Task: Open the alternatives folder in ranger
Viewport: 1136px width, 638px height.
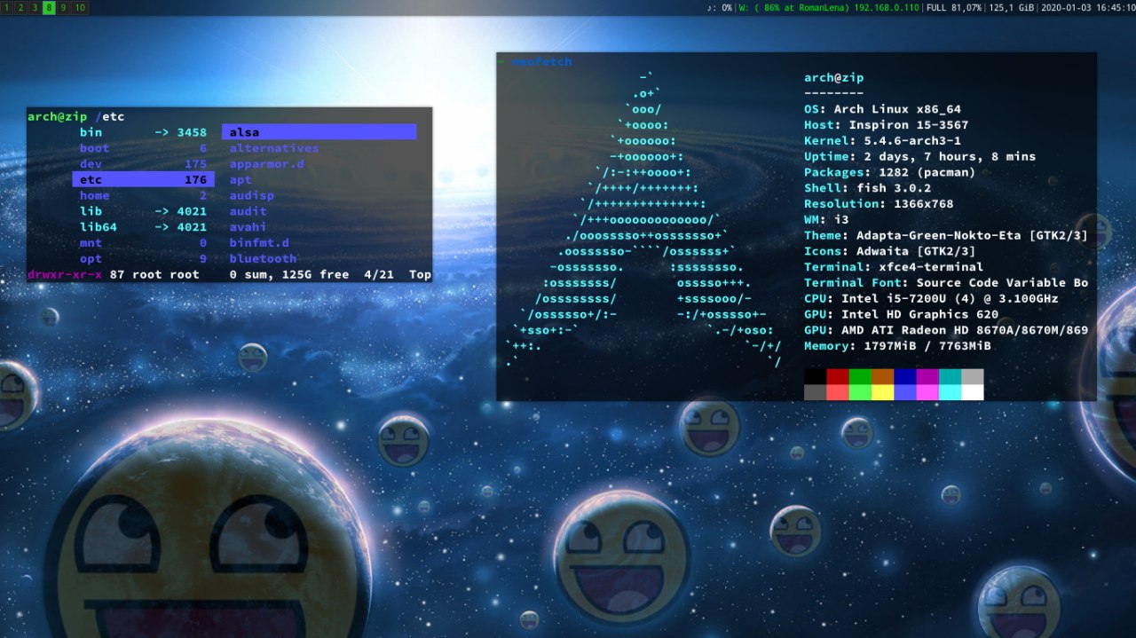Action: 274,148
